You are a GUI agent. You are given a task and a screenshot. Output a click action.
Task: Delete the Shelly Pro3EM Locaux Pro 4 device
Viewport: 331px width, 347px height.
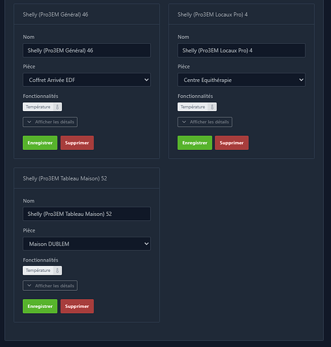click(232, 143)
